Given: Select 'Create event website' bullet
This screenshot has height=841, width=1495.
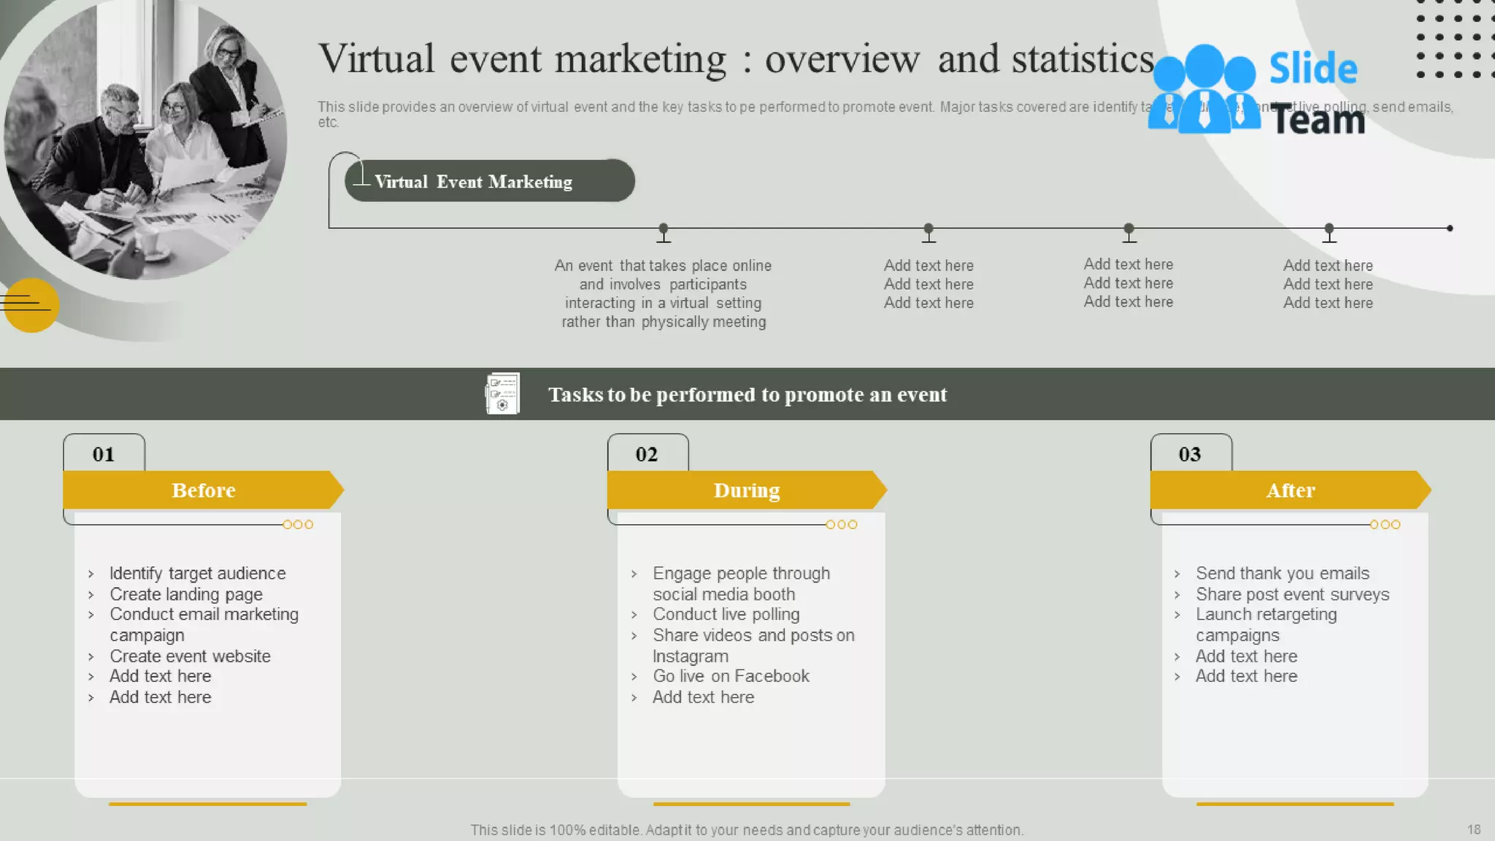Looking at the screenshot, I should point(190,656).
